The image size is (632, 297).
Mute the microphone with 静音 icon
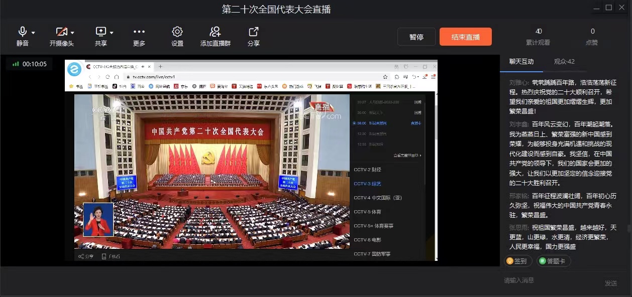pos(22,32)
